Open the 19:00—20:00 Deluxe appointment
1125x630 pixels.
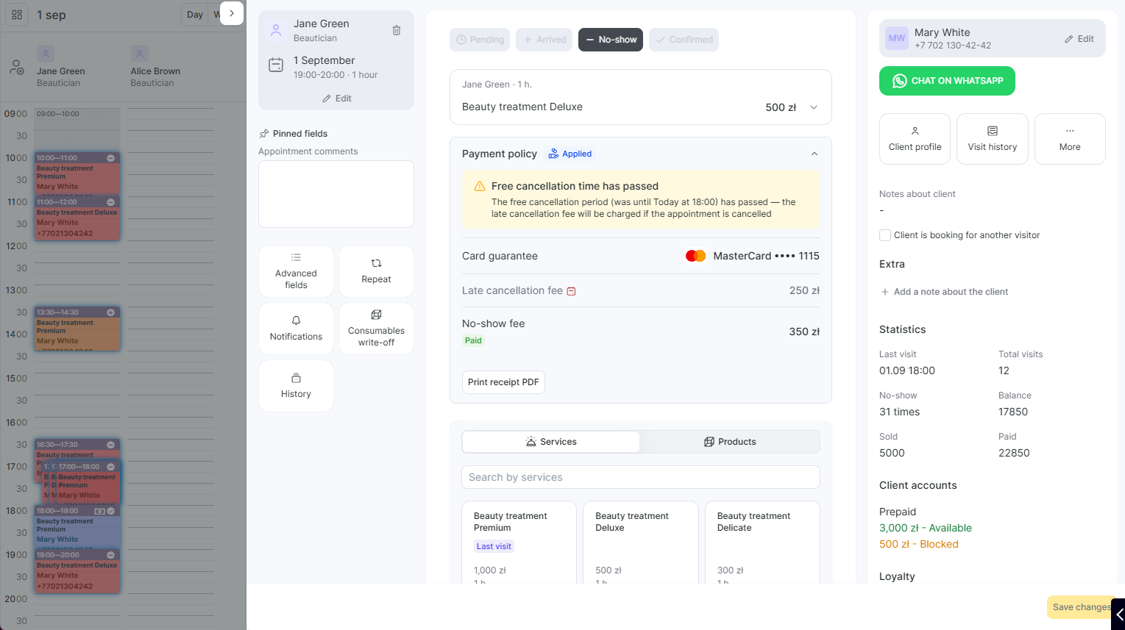tap(77, 571)
